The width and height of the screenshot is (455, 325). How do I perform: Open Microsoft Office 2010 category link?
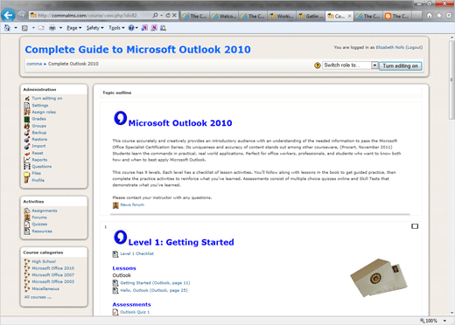[53, 268]
